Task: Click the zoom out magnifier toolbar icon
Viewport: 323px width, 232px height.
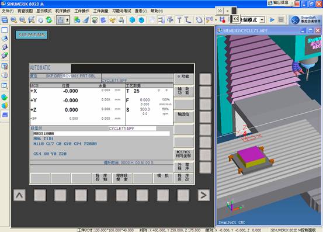Action: [x=23, y=20]
